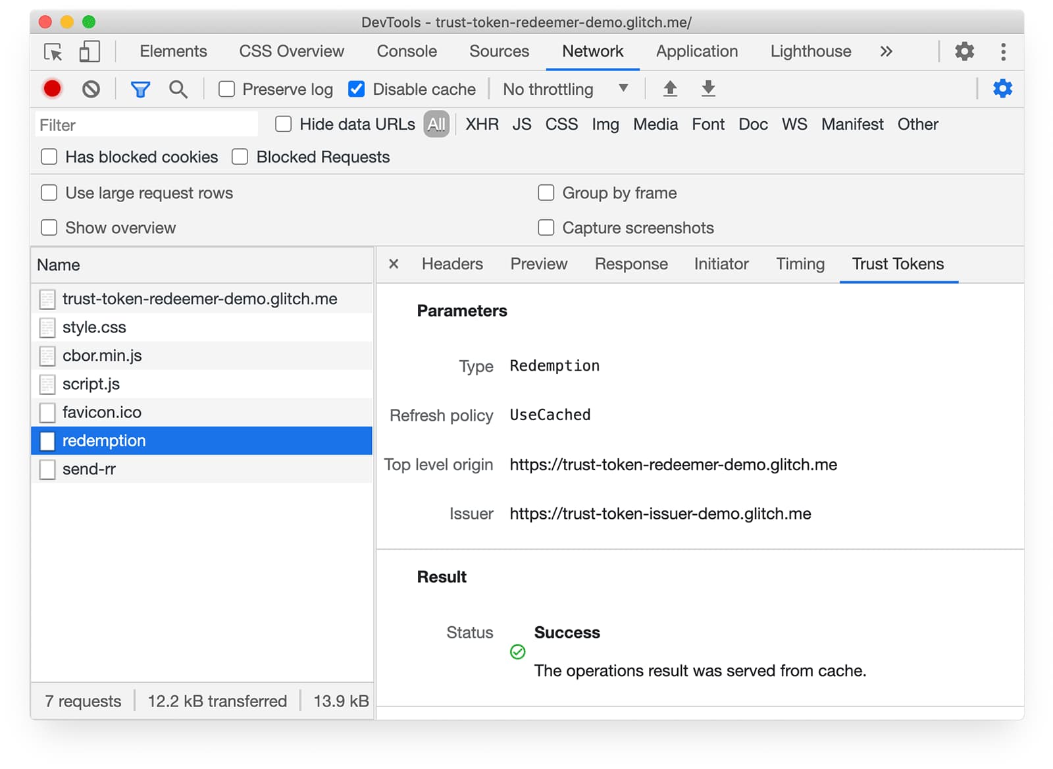Screen dimensions: 1053x769
Task: Check the Capture screenshots option
Action: (546, 227)
